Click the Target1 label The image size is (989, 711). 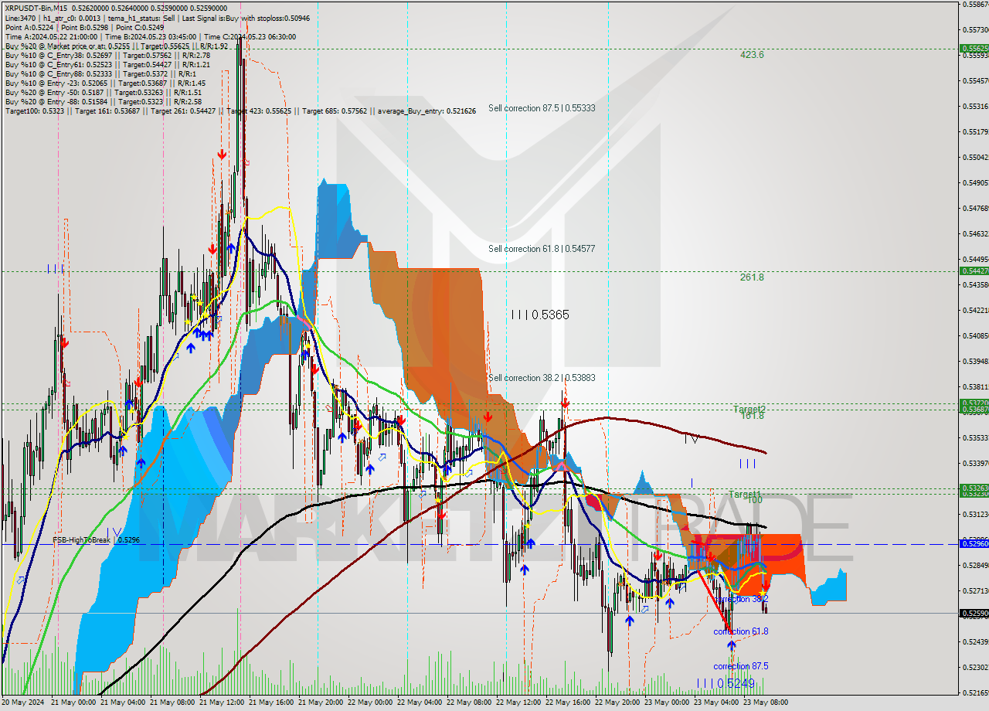pos(746,494)
